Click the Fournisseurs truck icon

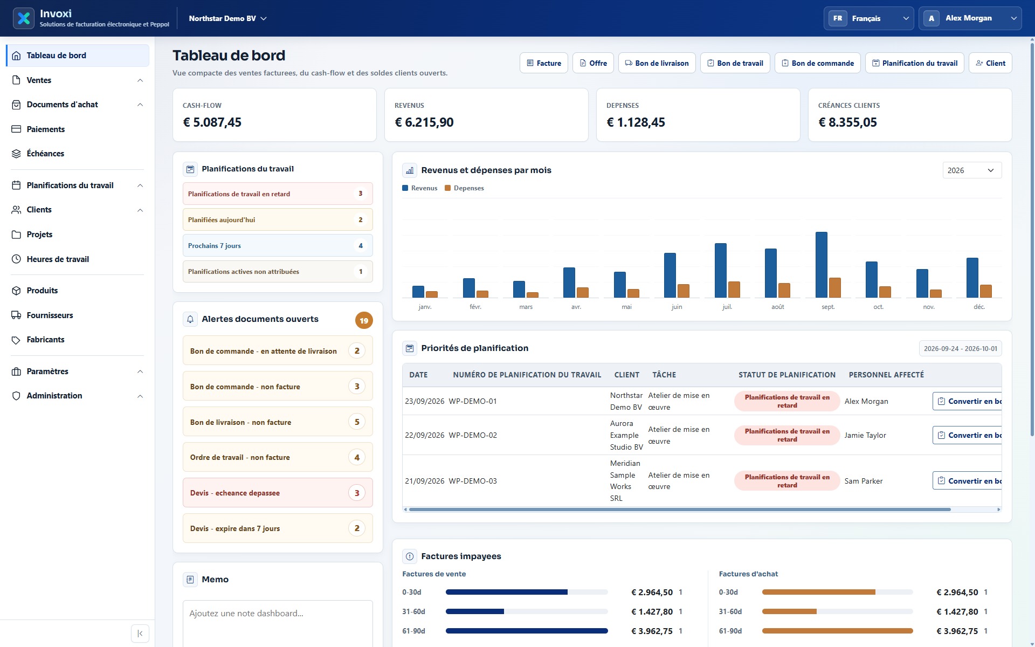(16, 315)
